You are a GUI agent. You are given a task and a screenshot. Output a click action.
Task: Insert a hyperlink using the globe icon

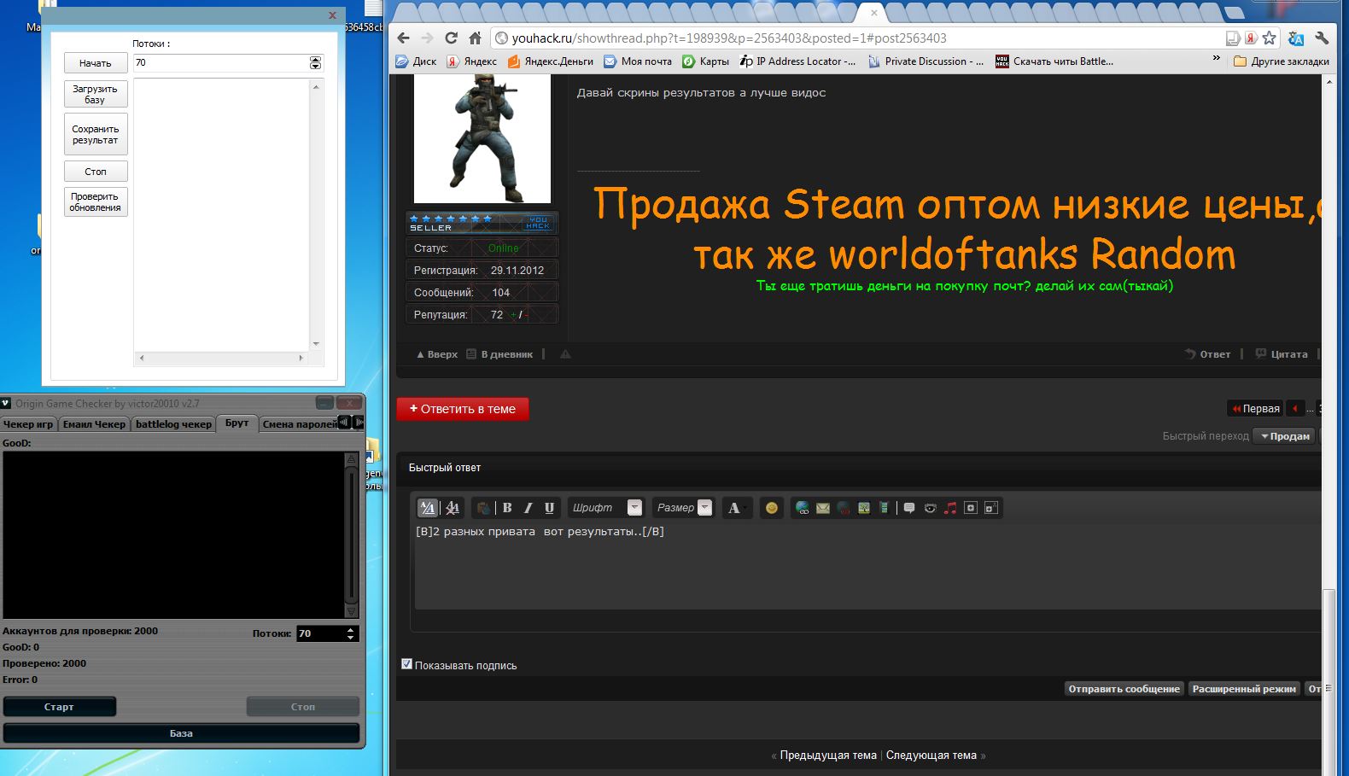[803, 508]
